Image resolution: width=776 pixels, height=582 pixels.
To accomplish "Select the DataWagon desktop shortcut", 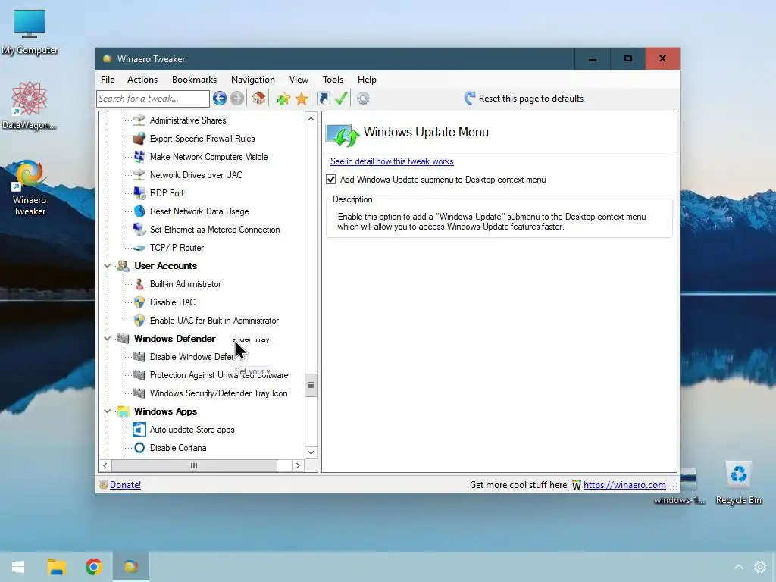I will tap(30, 106).
